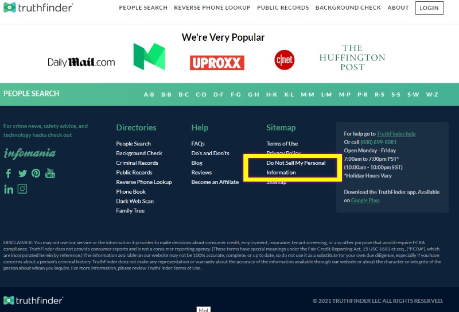
Task: Select the B-B people search range
Action: click(x=166, y=94)
